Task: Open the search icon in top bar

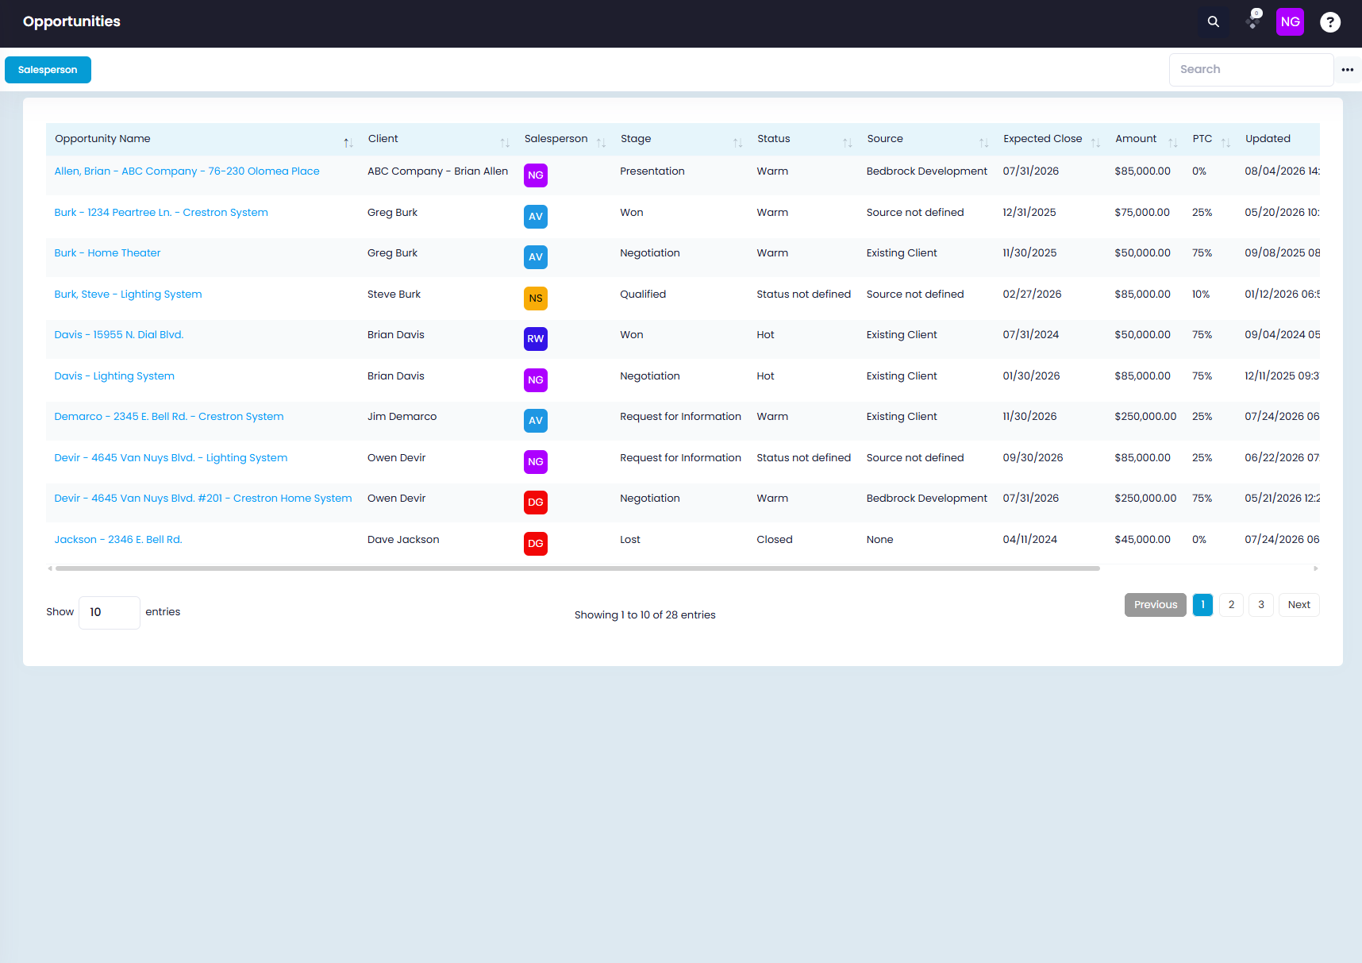Action: click(1213, 22)
